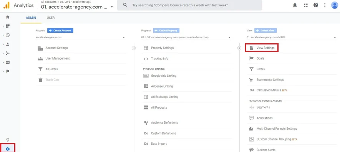
Task: Open the Conversions flag sidebar icon
Action: [x=8, y=71]
